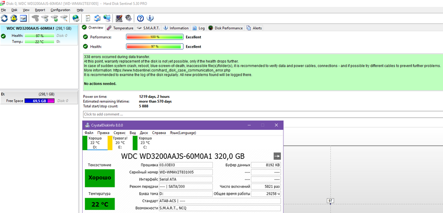The image size is (443, 213).
Task: Click the Free Space 69,5 GB bar
Action: [39, 101]
